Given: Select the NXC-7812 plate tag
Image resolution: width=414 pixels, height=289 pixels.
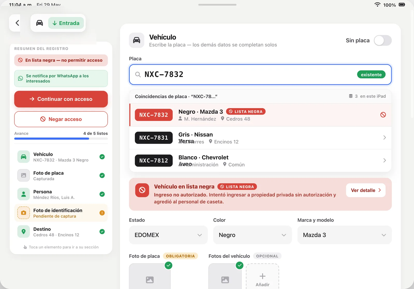Looking at the screenshot, I should point(154,161).
